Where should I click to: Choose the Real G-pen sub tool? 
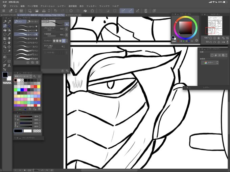pyautogui.click(x=26, y=42)
